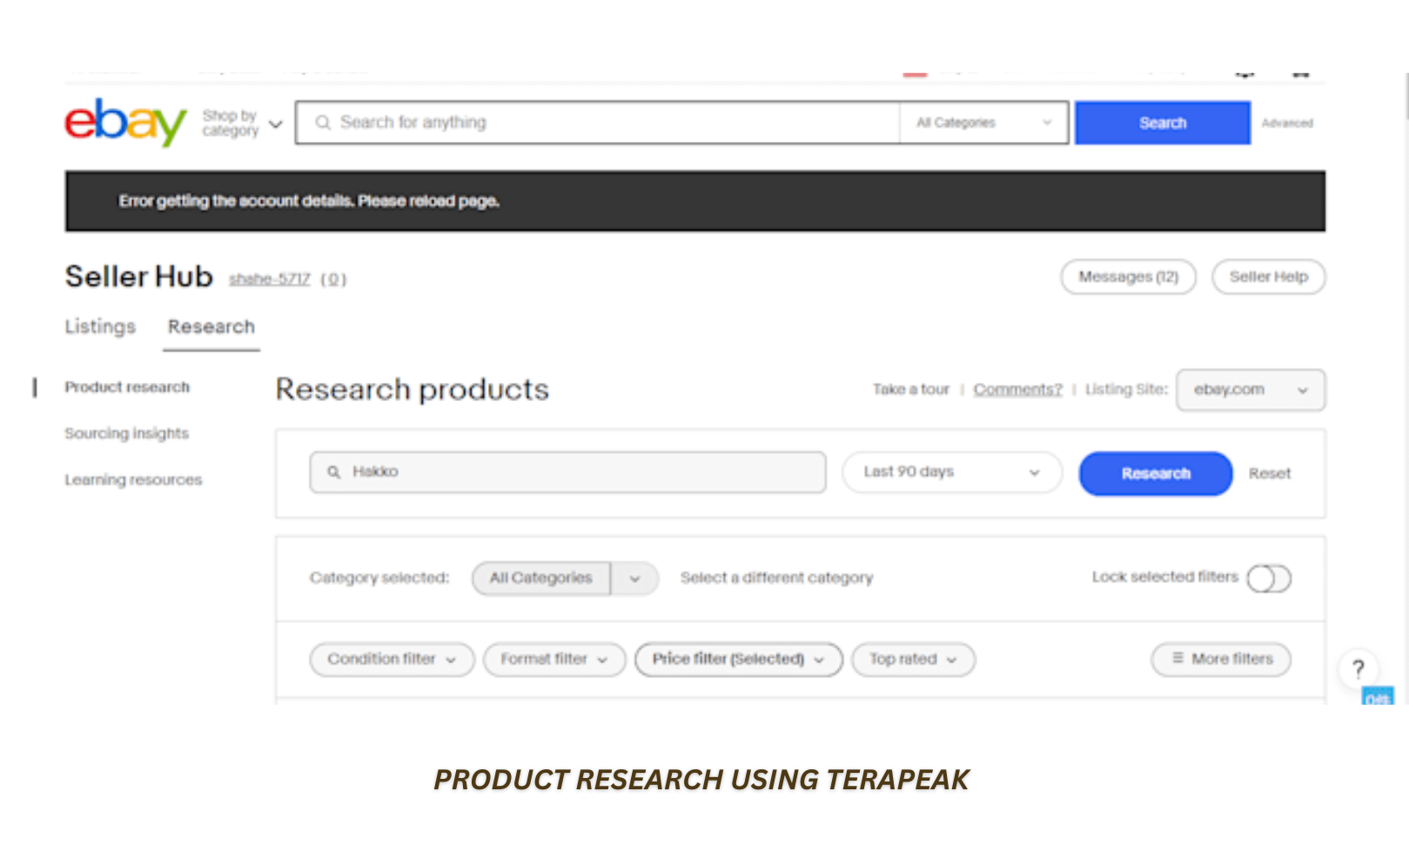
Task: Open the shahe-5717 seller profile link
Action: point(270,278)
